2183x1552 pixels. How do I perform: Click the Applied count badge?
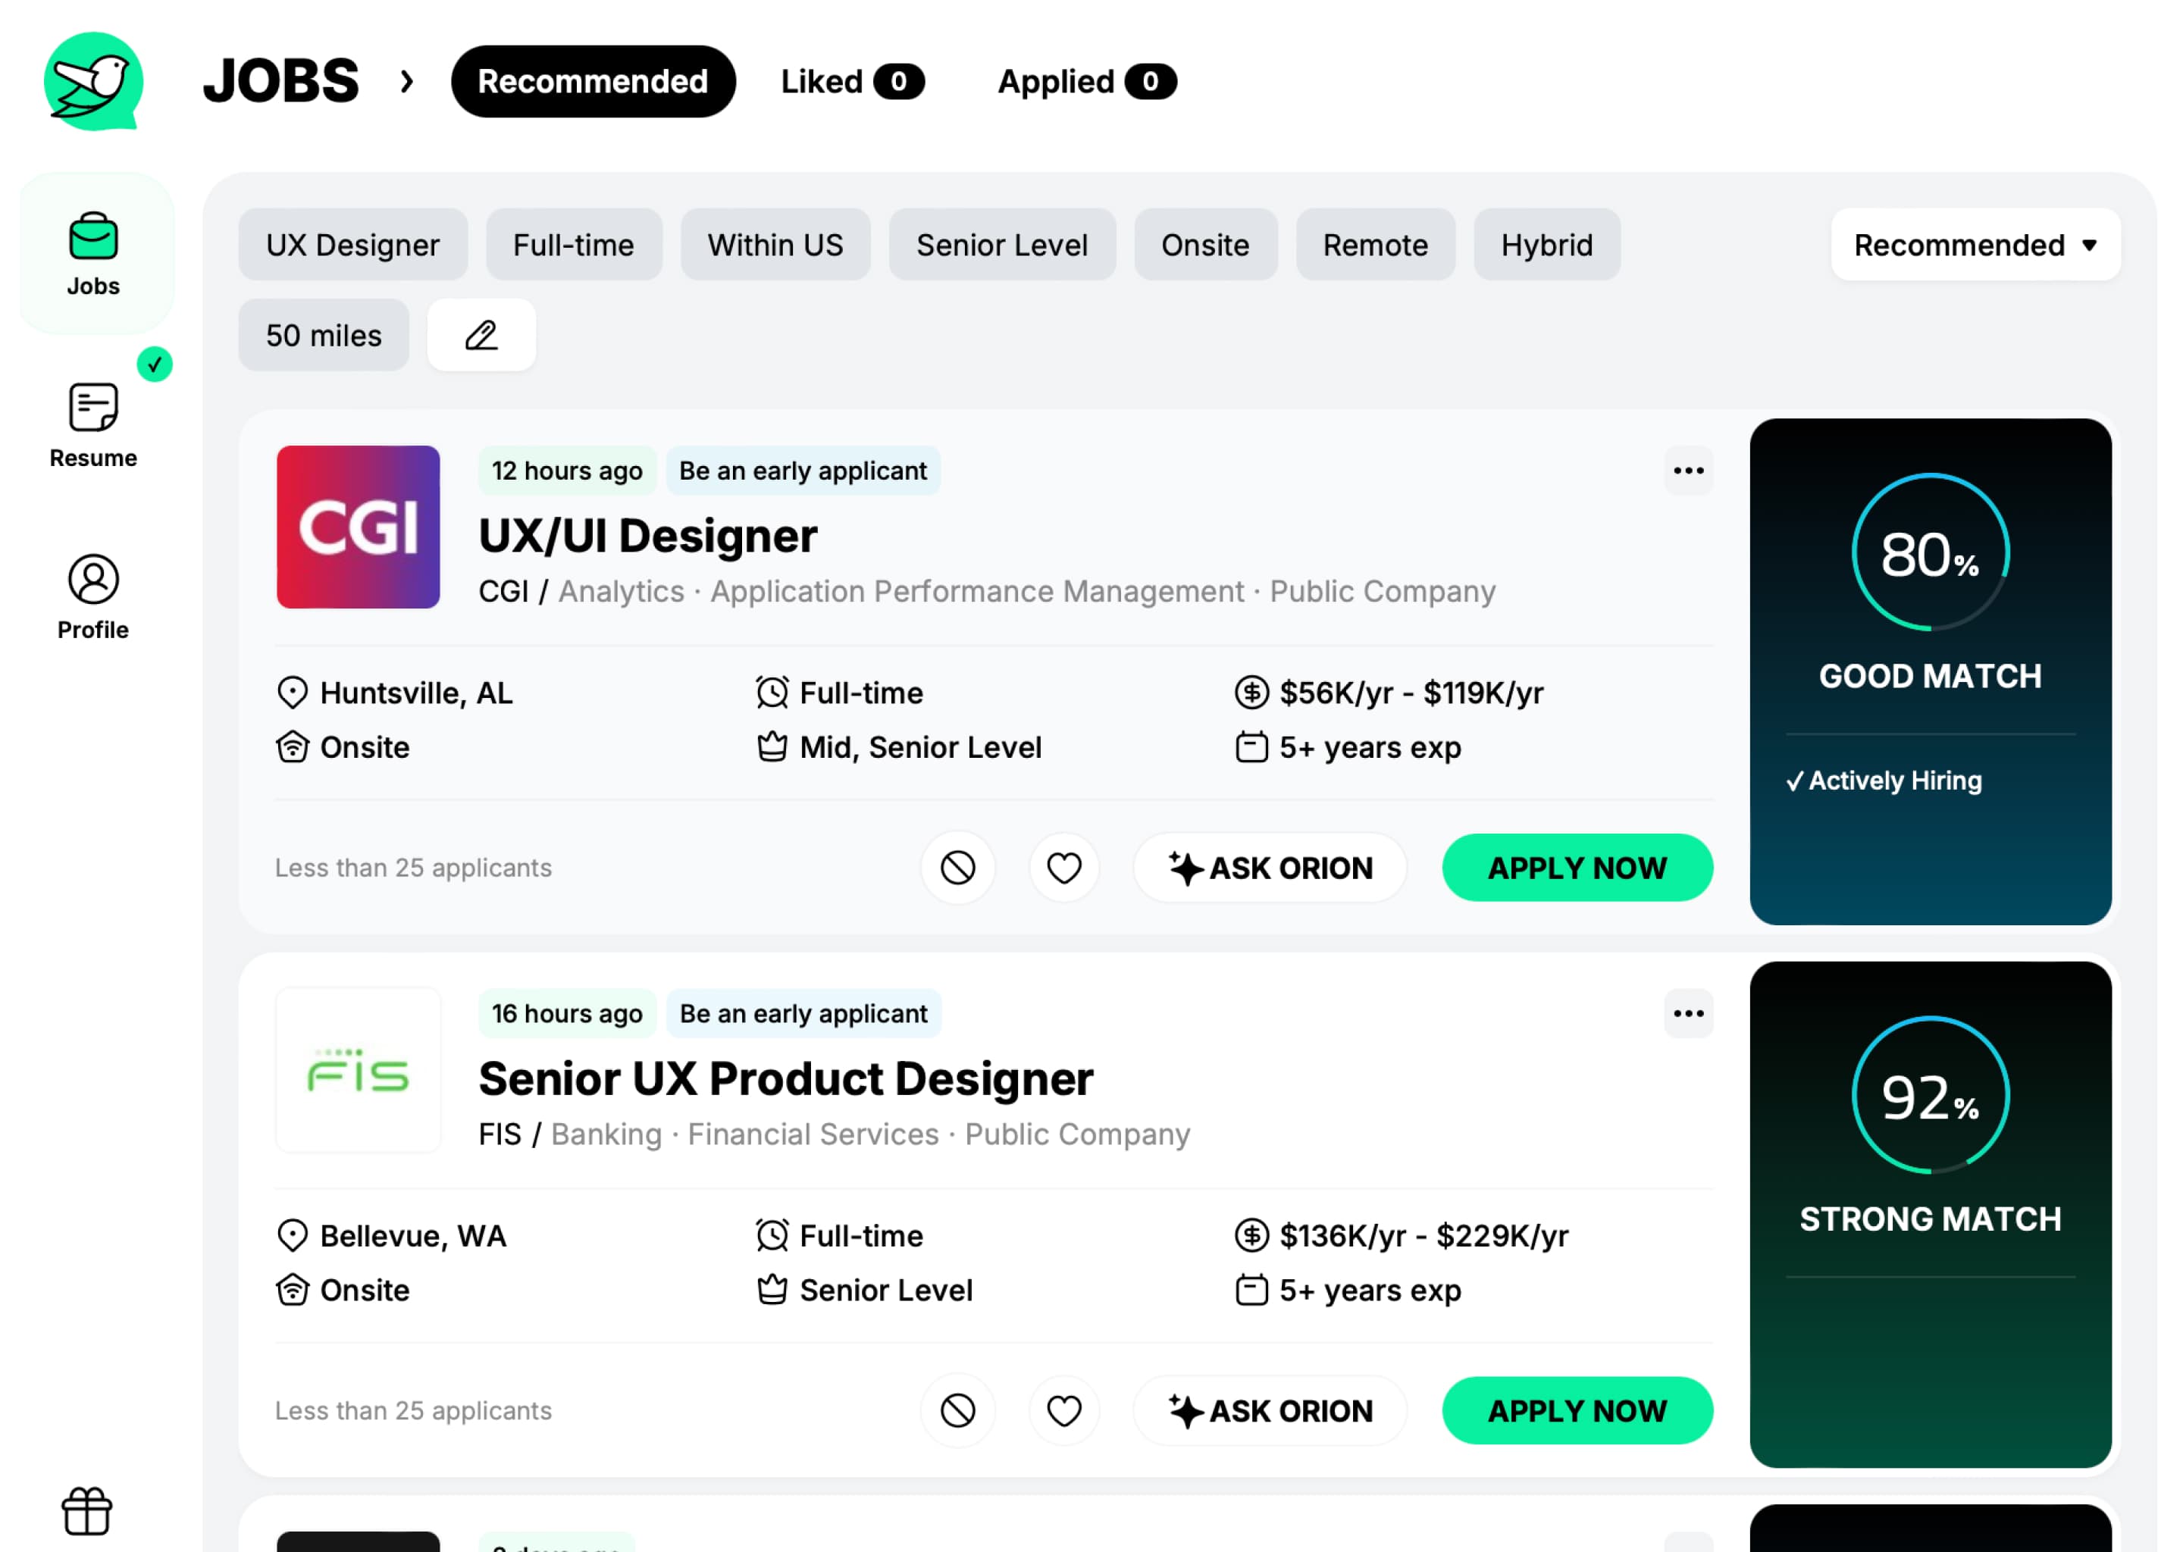coord(1150,81)
